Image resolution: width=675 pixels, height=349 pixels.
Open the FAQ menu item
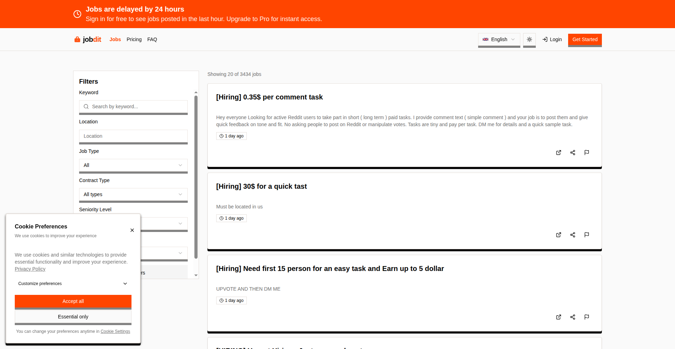pyautogui.click(x=152, y=39)
